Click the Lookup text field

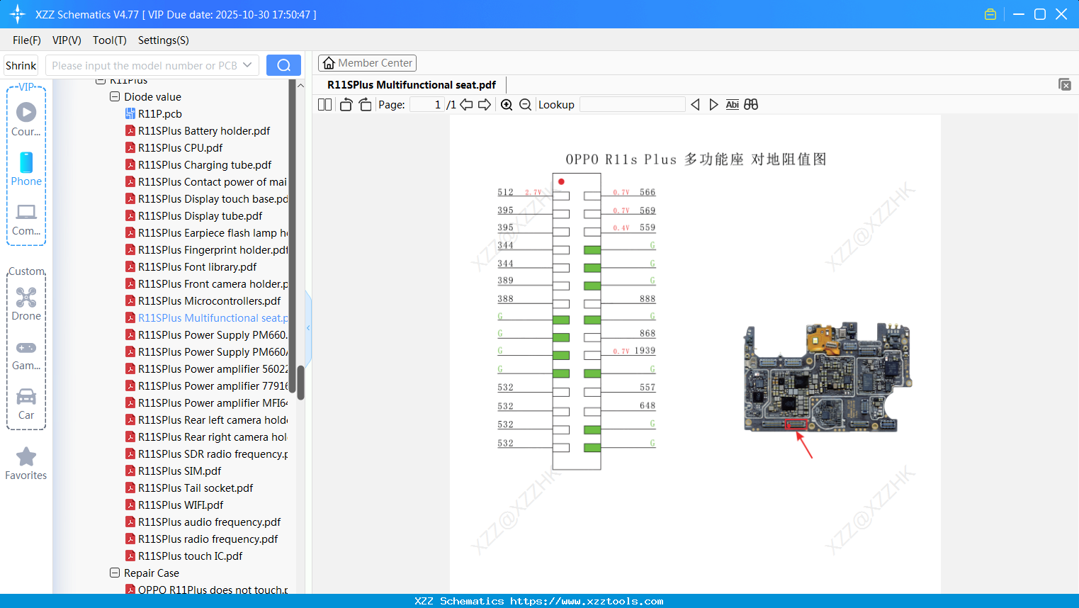tap(633, 104)
